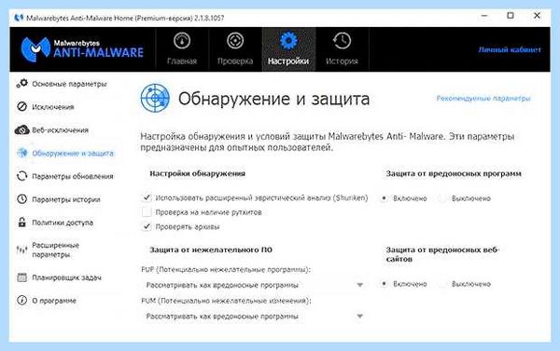Select Выключено for malicious website protection
560x351 pixels.
point(442,284)
